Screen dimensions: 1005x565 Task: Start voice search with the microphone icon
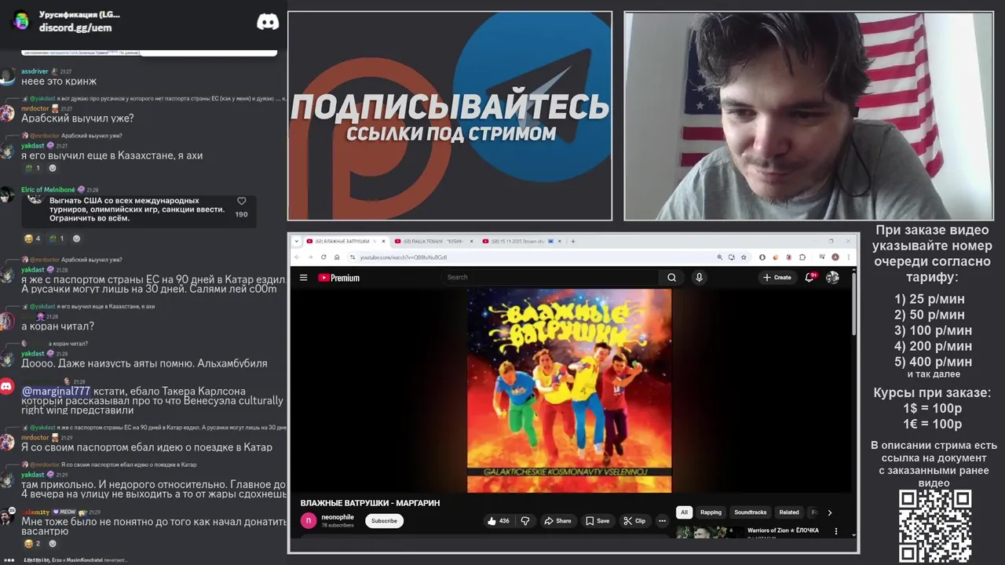click(699, 277)
